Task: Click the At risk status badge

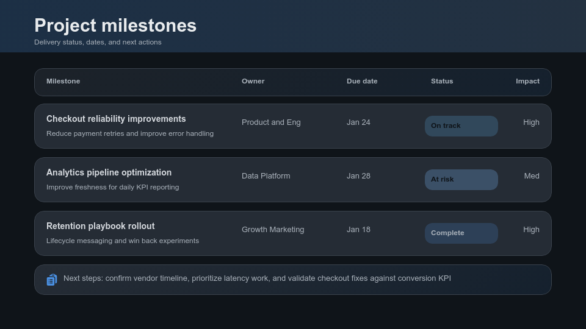Action: 461,180
